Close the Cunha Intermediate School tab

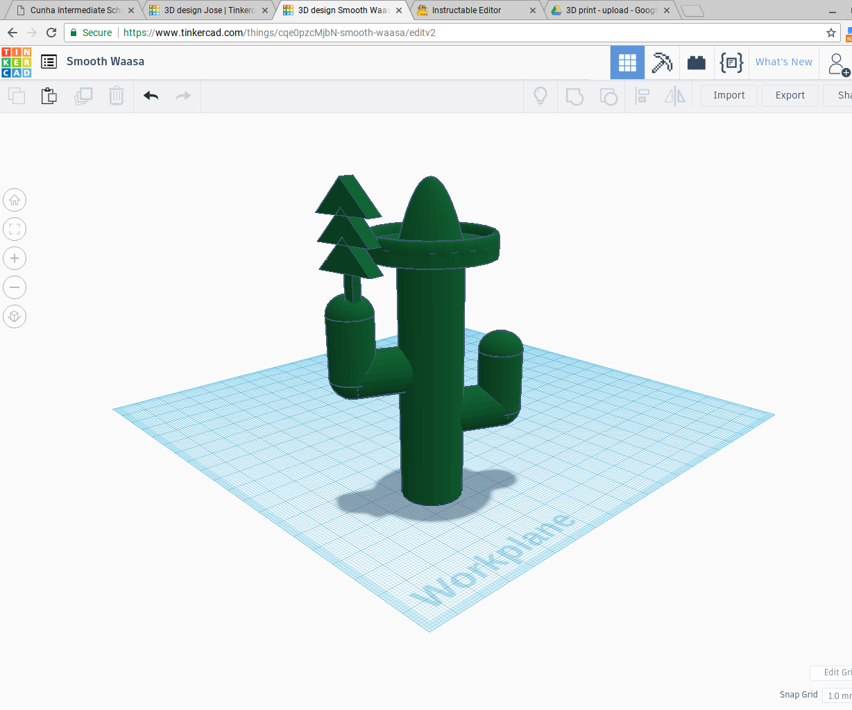(x=131, y=10)
